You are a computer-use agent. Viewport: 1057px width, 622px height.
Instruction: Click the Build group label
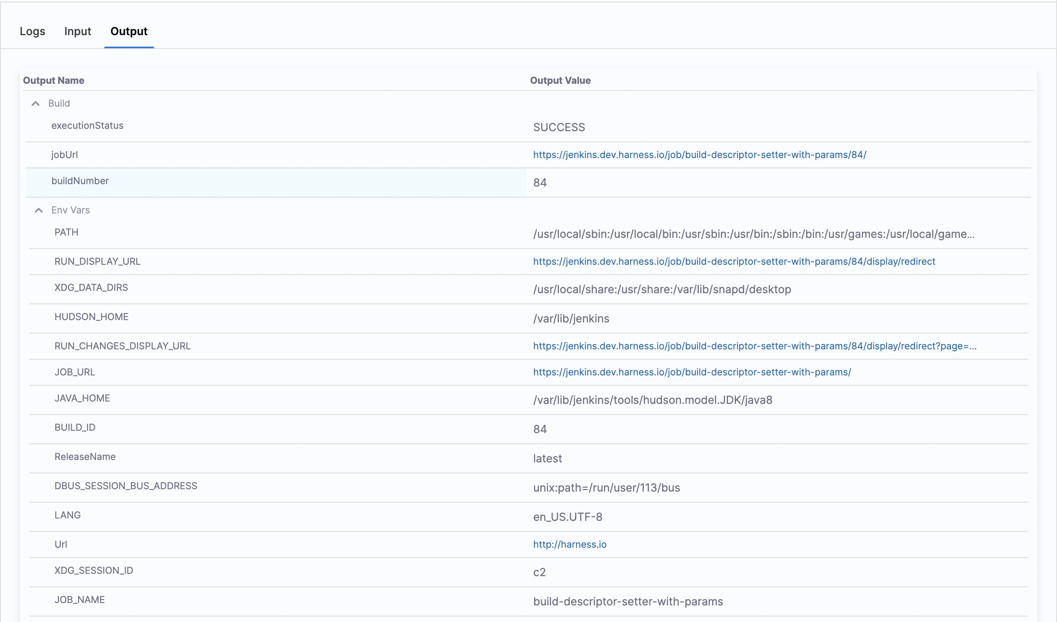[59, 104]
